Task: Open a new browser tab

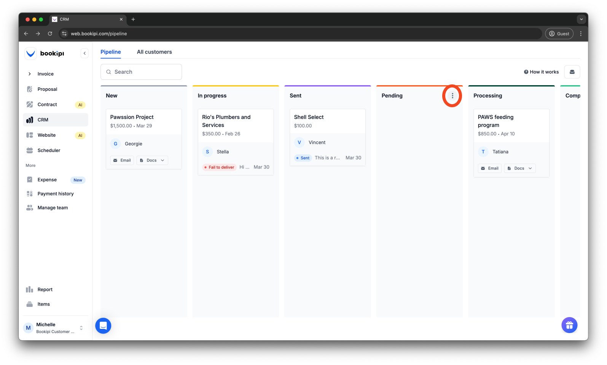Action: coord(133,19)
